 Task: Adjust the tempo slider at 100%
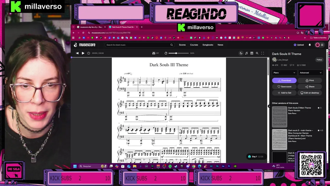point(179,53)
